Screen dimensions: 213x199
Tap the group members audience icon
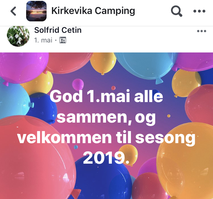[63, 40]
